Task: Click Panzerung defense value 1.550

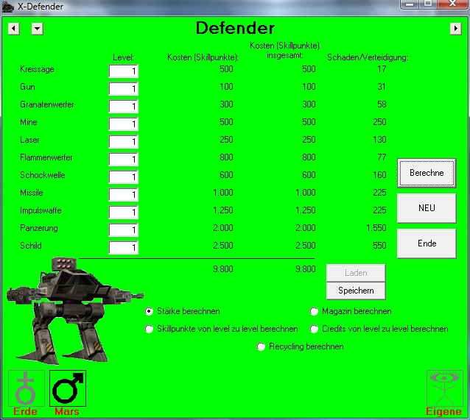Action: coord(376,228)
